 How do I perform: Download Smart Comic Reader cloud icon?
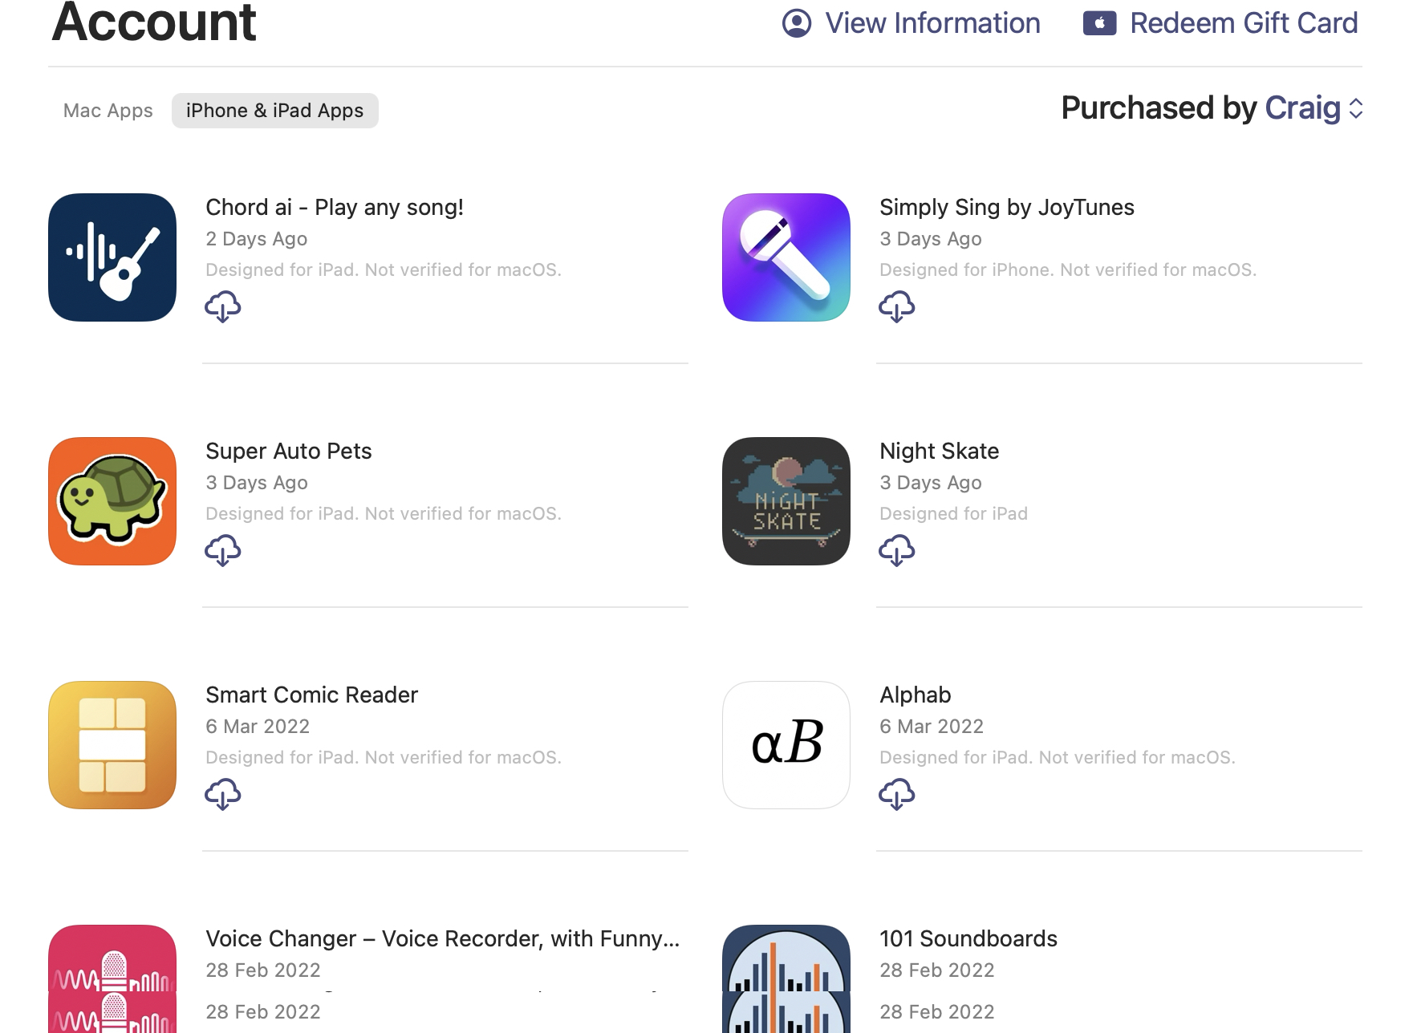(223, 794)
